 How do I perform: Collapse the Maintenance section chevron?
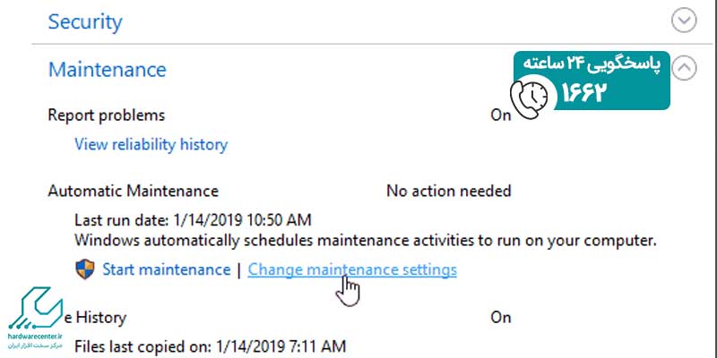684,68
